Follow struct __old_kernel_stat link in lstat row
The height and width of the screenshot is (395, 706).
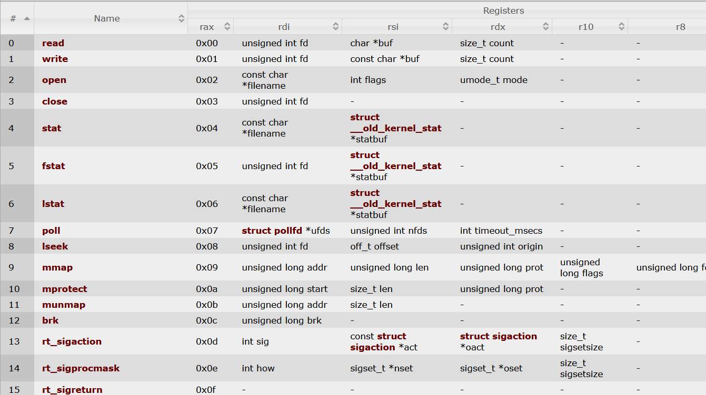click(x=396, y=199)
